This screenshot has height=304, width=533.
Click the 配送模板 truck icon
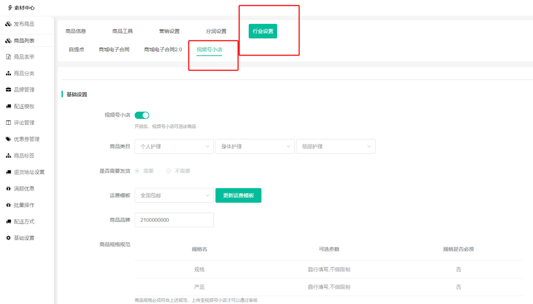tap(8, 106)
